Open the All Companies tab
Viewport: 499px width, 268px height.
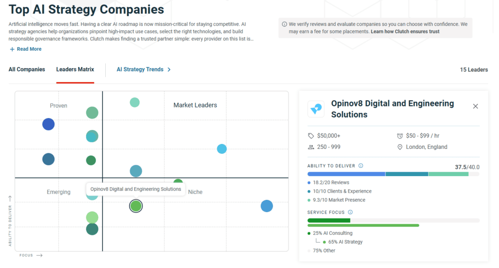[x=27, y=69]
